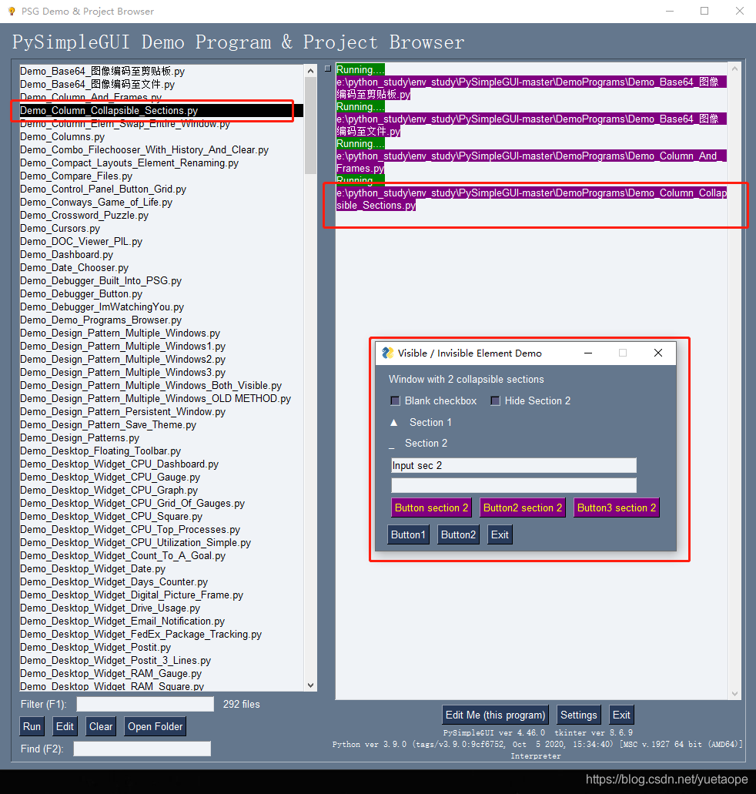The image size is (756, 794).
Task: Minimize the PSG Demo & Project Browser window
Action: tap(670, 11)
